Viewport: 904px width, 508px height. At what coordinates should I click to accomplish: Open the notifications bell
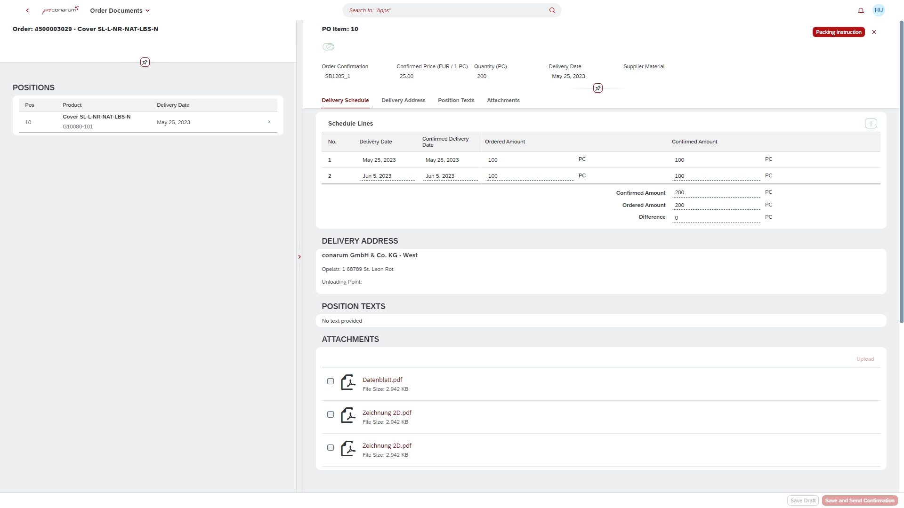[861, 10]
